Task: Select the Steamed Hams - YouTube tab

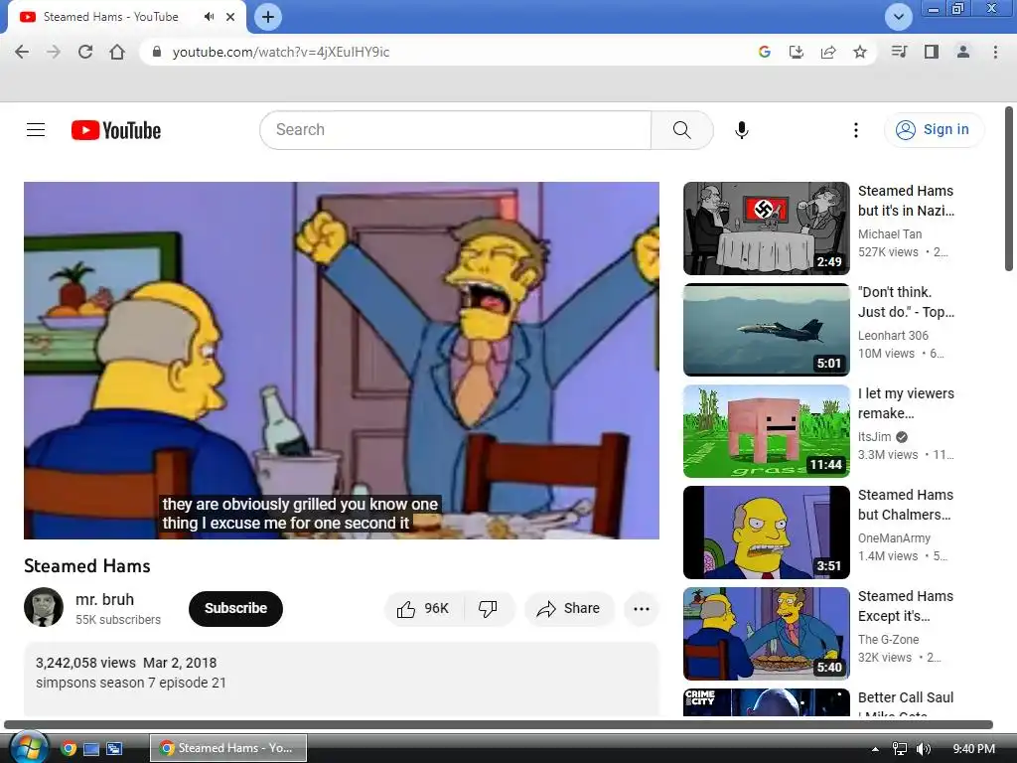Action: click(x=110, y=17)
